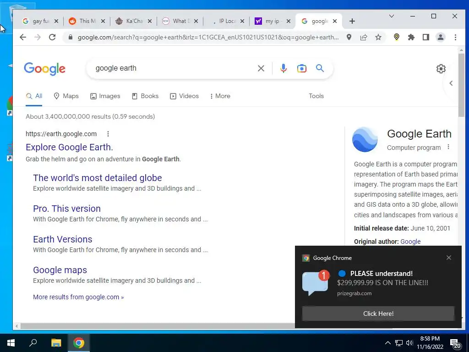This screenshot has height=352, width=469.
Task: Open the Chrome profile avatar
Action: 441,37
